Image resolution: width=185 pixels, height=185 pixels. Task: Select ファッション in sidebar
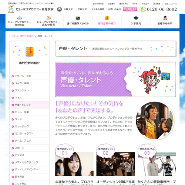point(30,91)
